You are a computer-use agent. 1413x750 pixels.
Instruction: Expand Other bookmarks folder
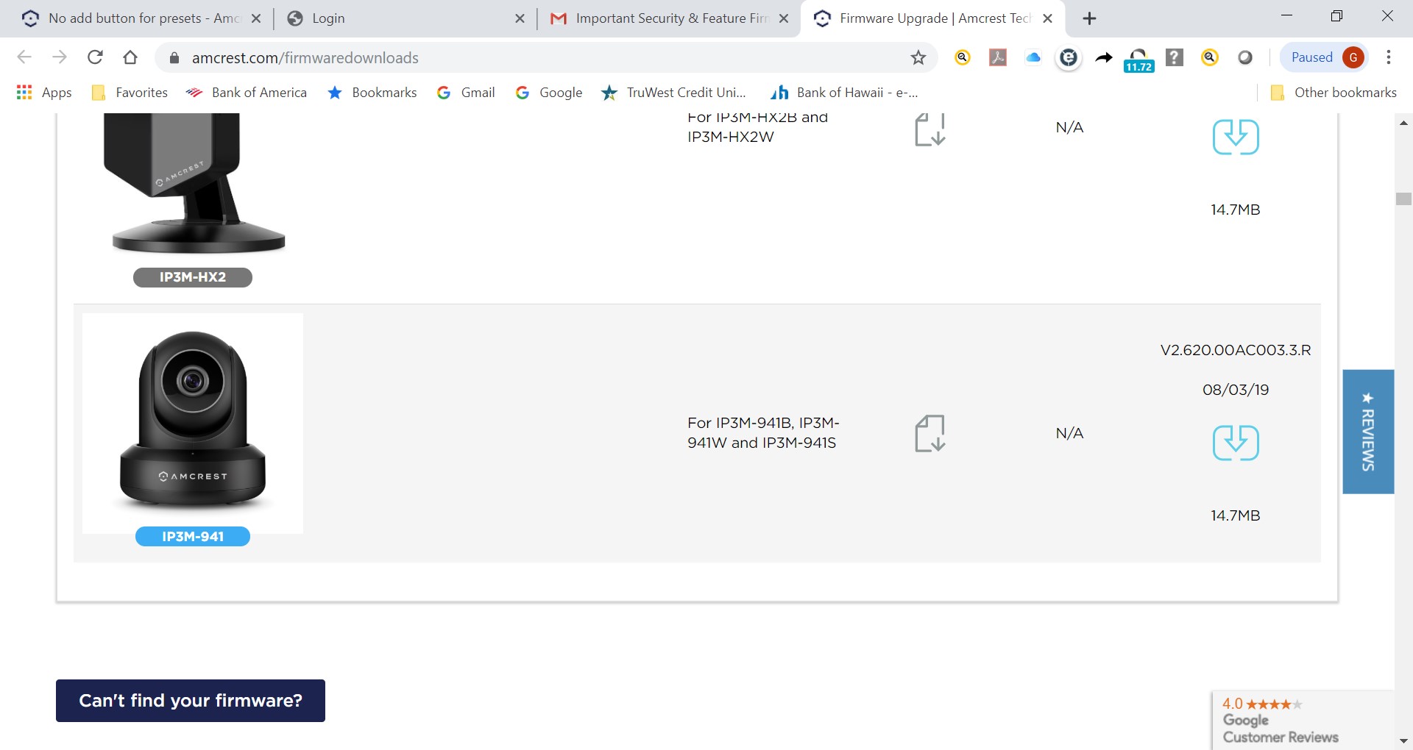(1334, 93)
